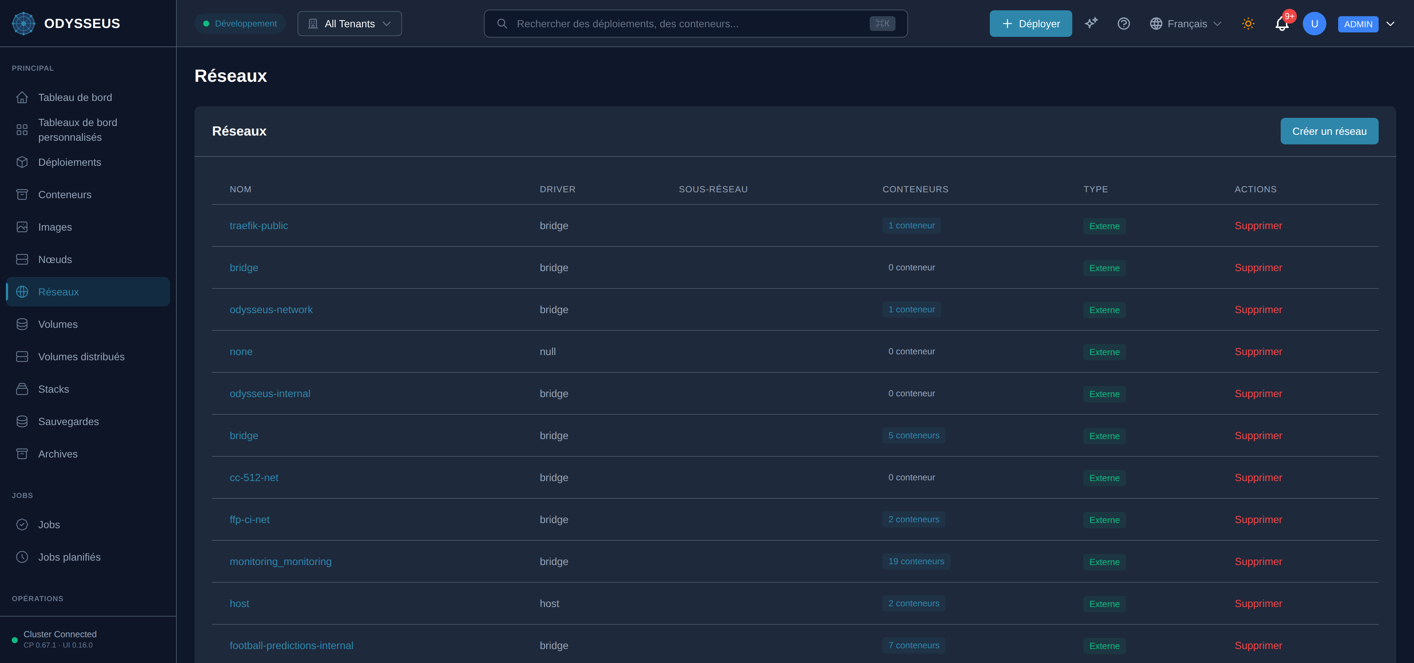Click the Odysseus logo icon
The width and height of the screenshot is (1414, 663).
point(24,24)
